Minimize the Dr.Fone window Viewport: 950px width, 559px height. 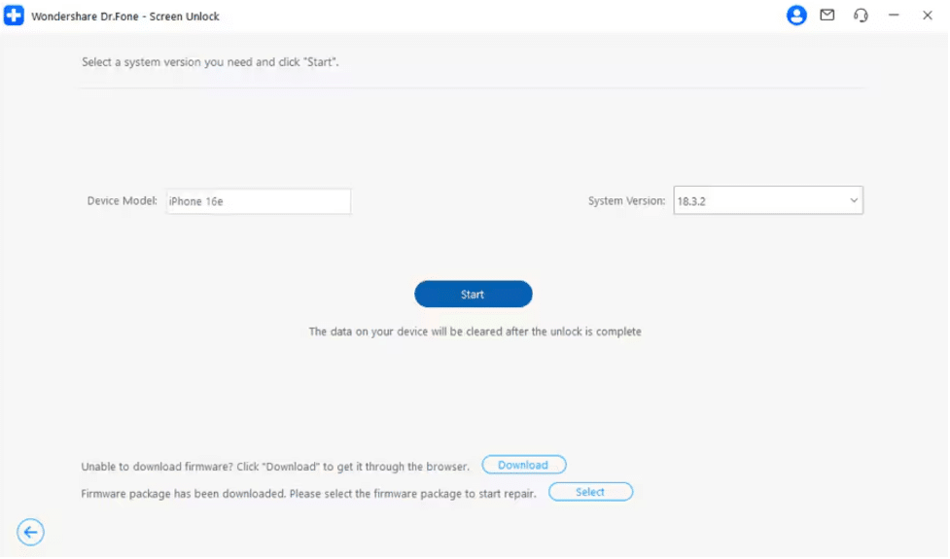895,16
